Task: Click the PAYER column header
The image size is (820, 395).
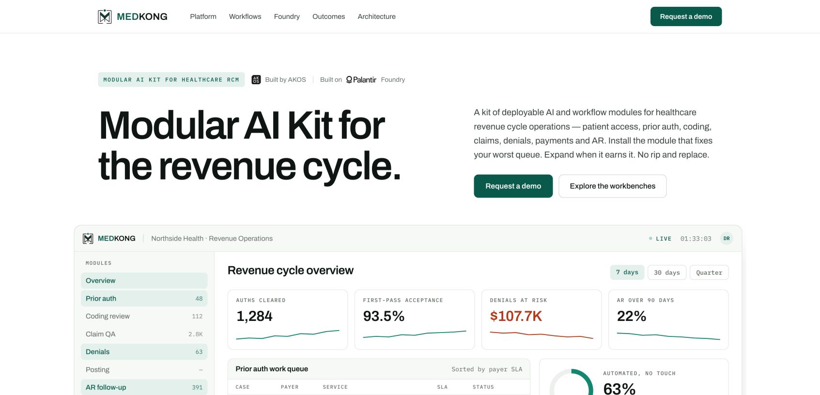Action: 290,387
